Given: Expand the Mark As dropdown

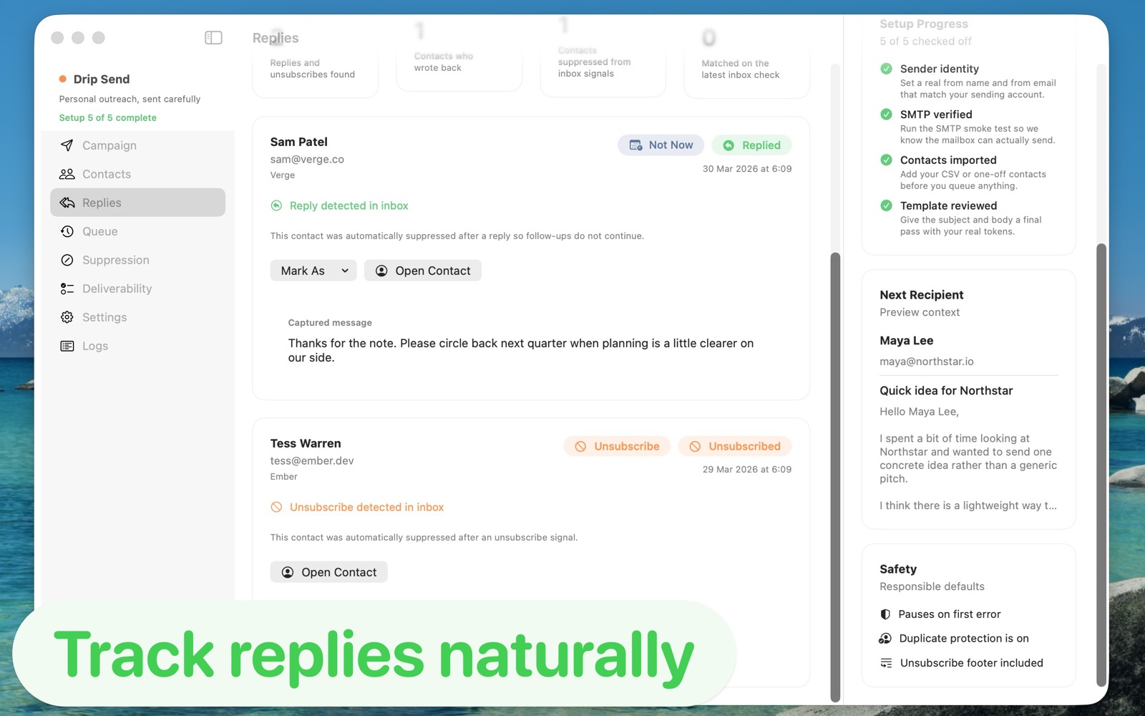Looking at the screenshot, I should pyautogui.click(x=313, y=271).
